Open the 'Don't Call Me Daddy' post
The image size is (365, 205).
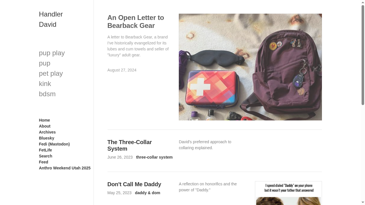pos(134,184)
